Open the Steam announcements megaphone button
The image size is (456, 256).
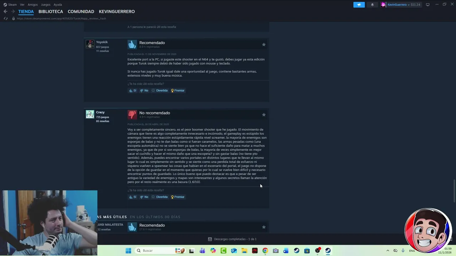click(359, 5)
